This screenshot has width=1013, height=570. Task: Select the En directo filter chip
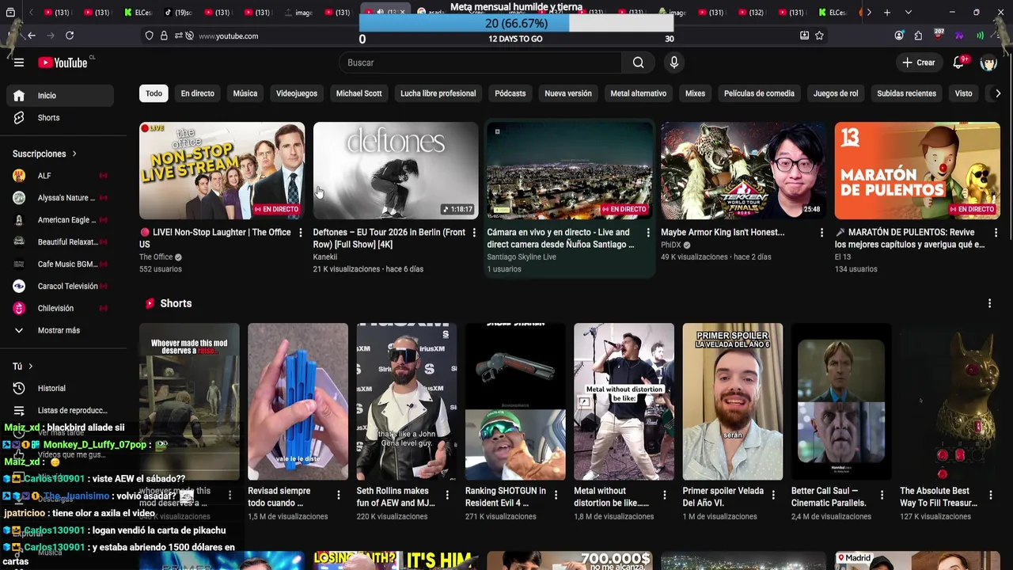pyautogui.click(x=197, y=93)
